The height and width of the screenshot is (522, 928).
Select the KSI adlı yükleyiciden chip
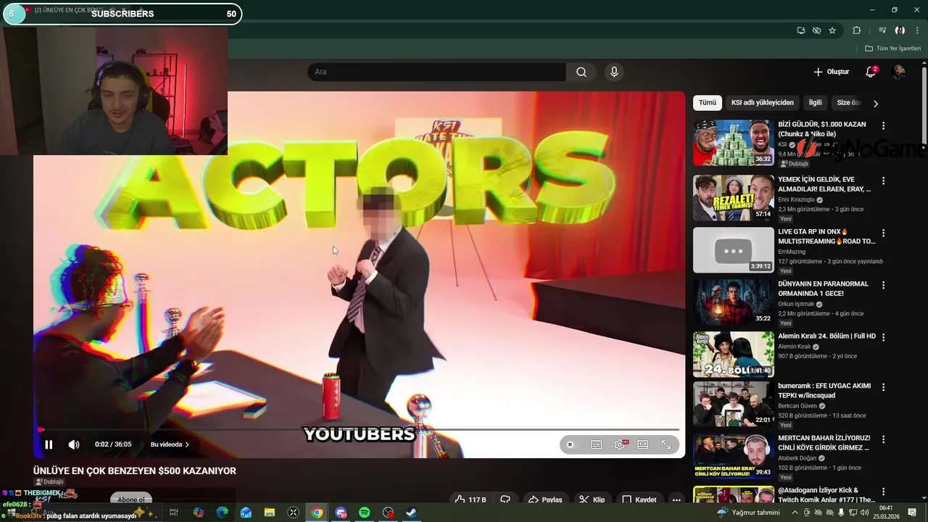click(762, 103)
